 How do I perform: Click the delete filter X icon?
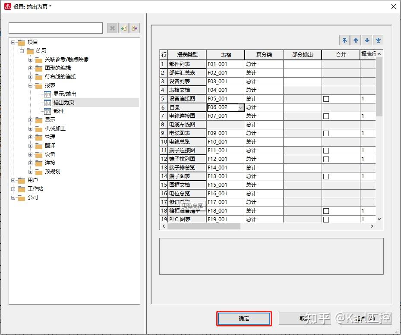pyautogui.click(x=112, y=28)
